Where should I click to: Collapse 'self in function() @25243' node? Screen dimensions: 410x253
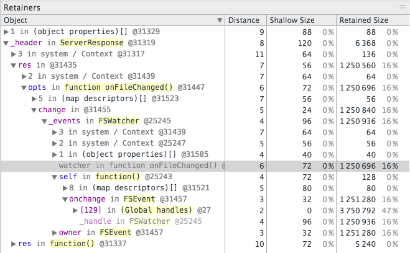[x=54, y=177]
